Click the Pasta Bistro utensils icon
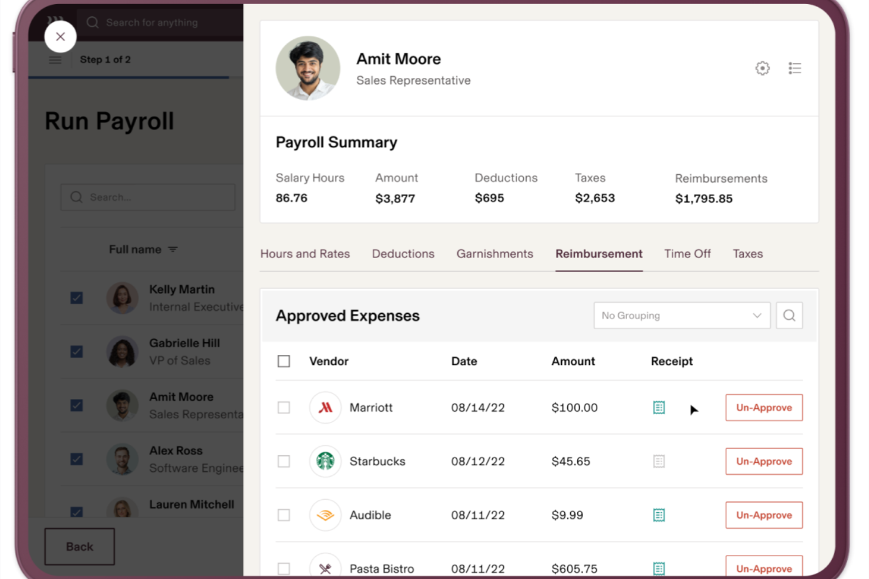Screen dimensions: 869x579 coord(325,567)
